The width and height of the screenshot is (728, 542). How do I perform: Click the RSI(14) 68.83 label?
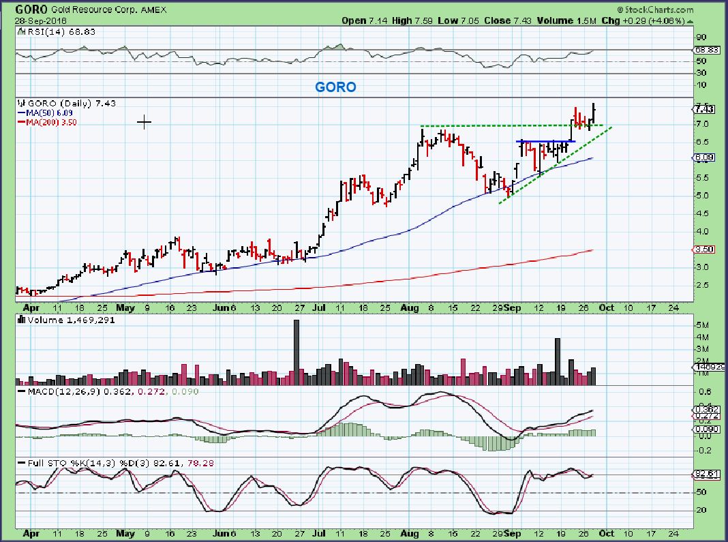coord(61,31)
